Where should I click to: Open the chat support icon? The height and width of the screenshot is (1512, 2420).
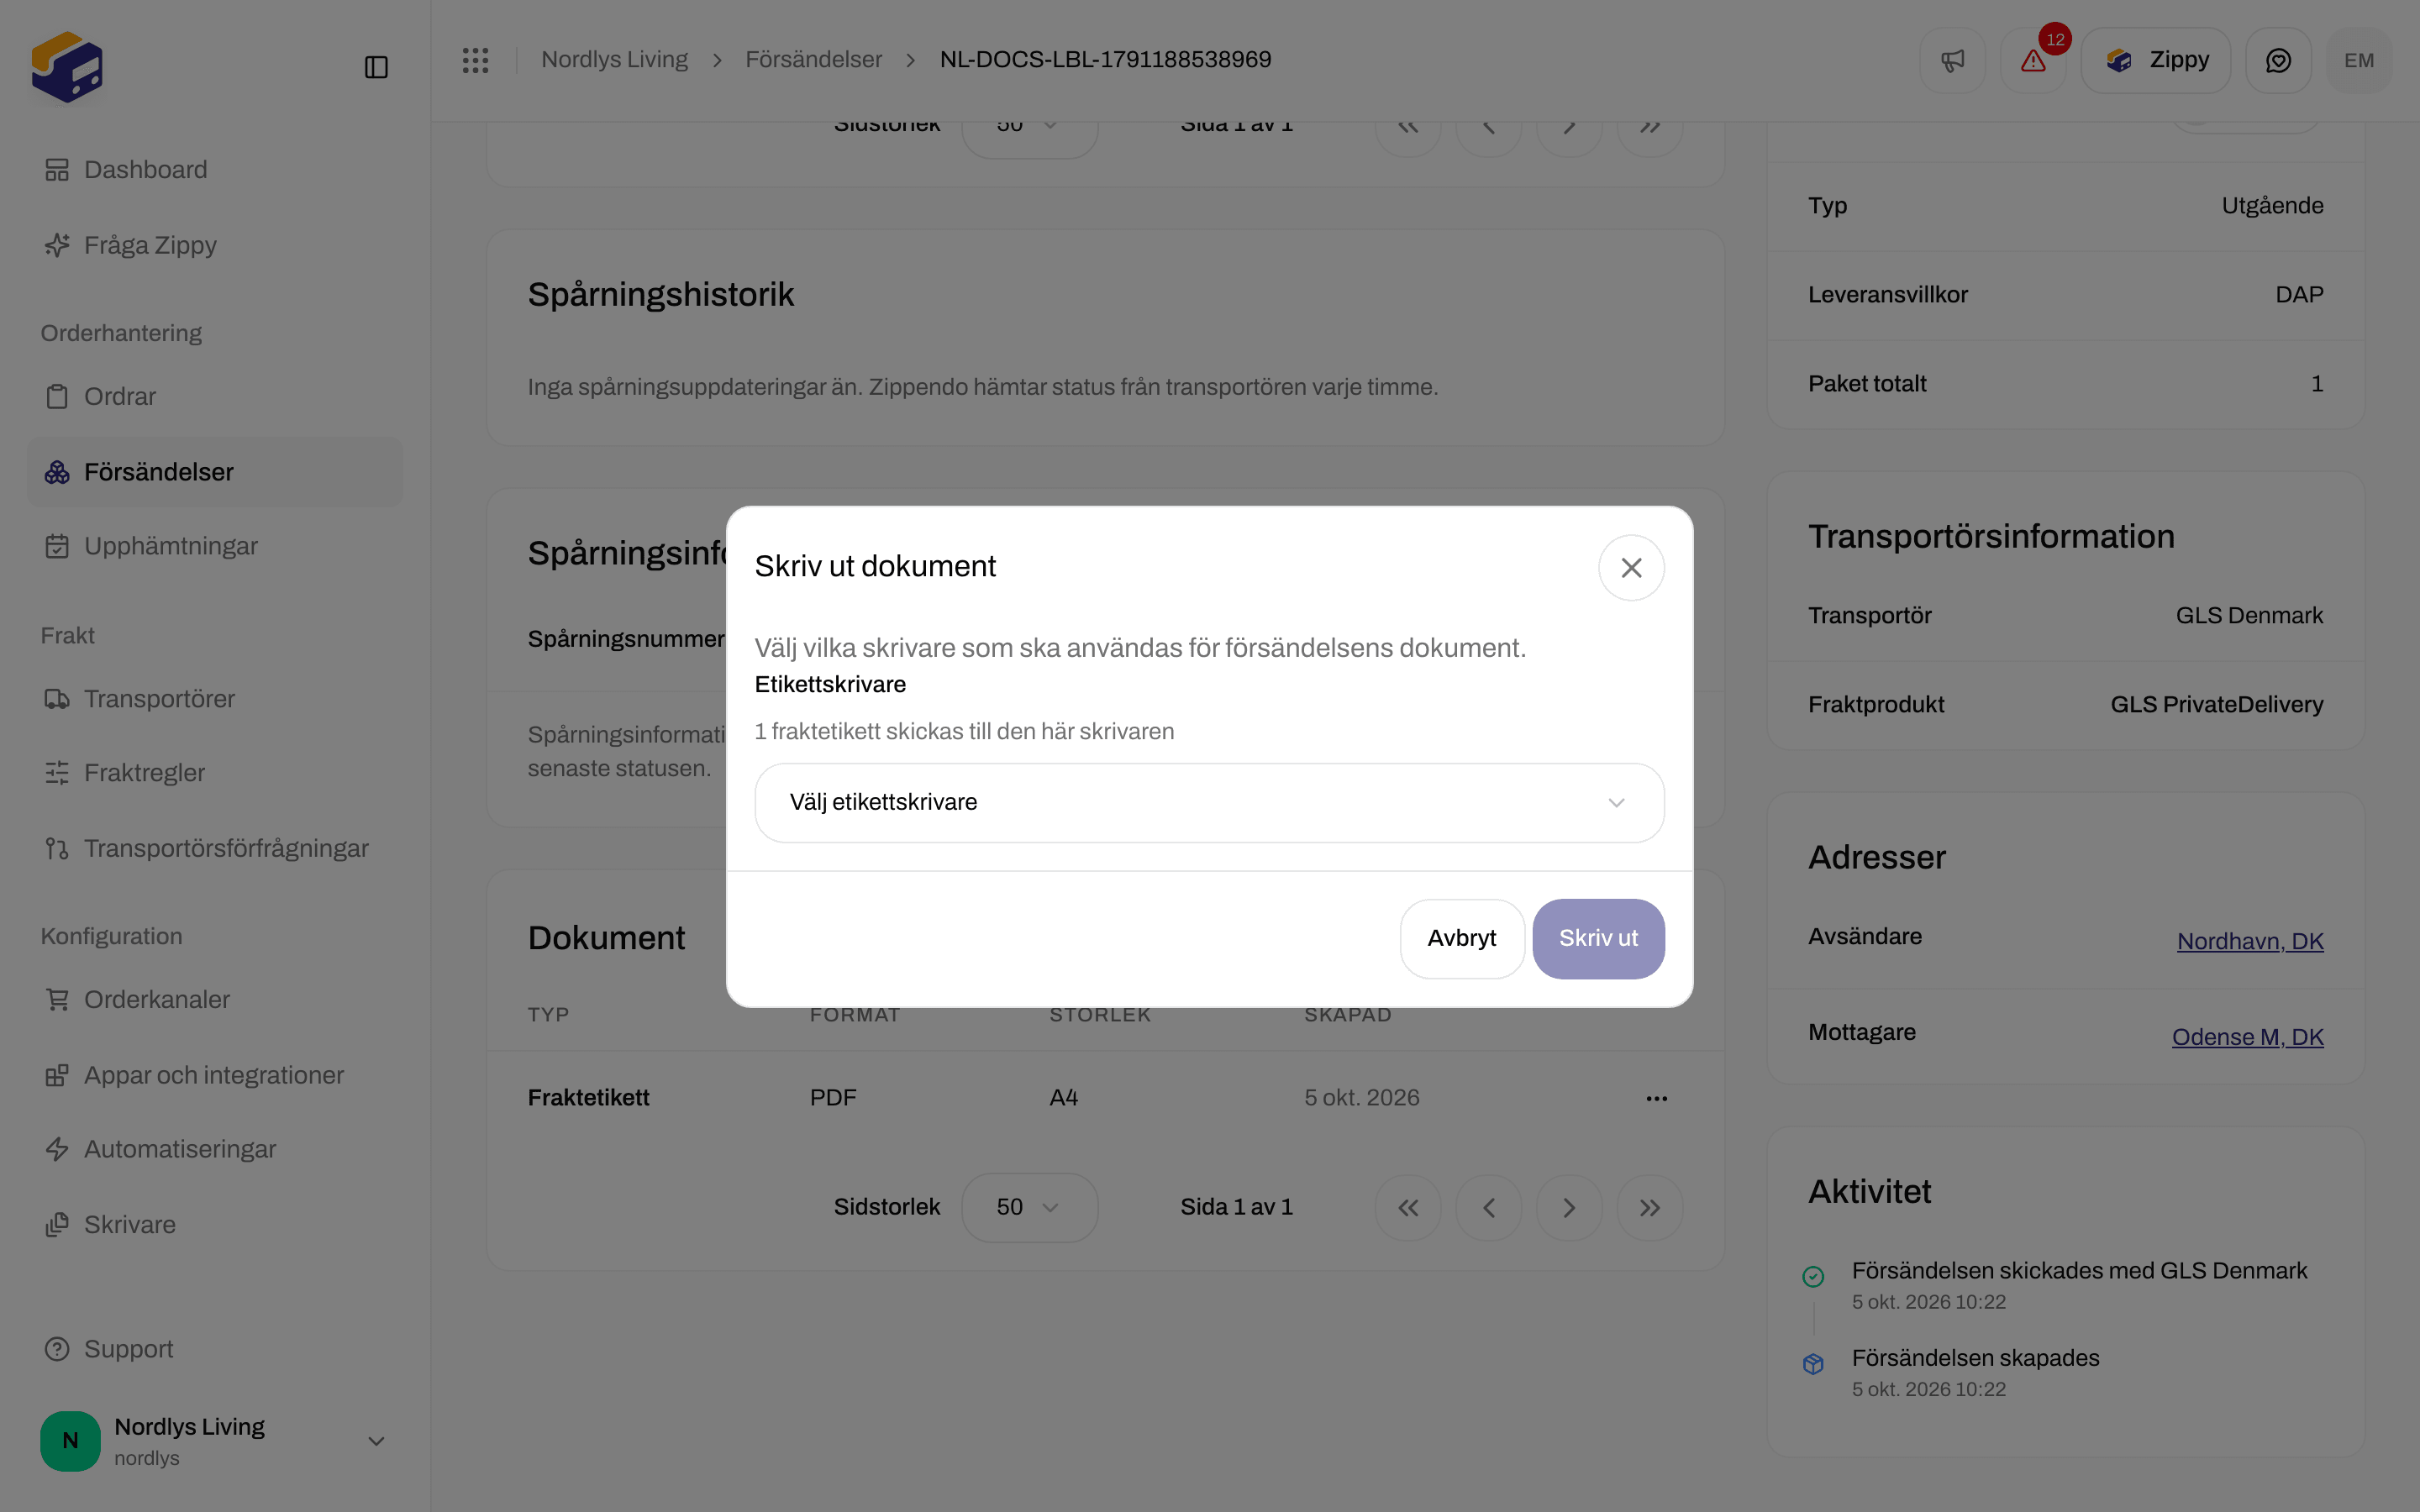click(2278, 60)
